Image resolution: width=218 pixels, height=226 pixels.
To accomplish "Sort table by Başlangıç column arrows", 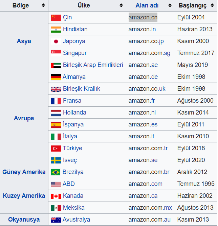I will click(x=212, y=5).
